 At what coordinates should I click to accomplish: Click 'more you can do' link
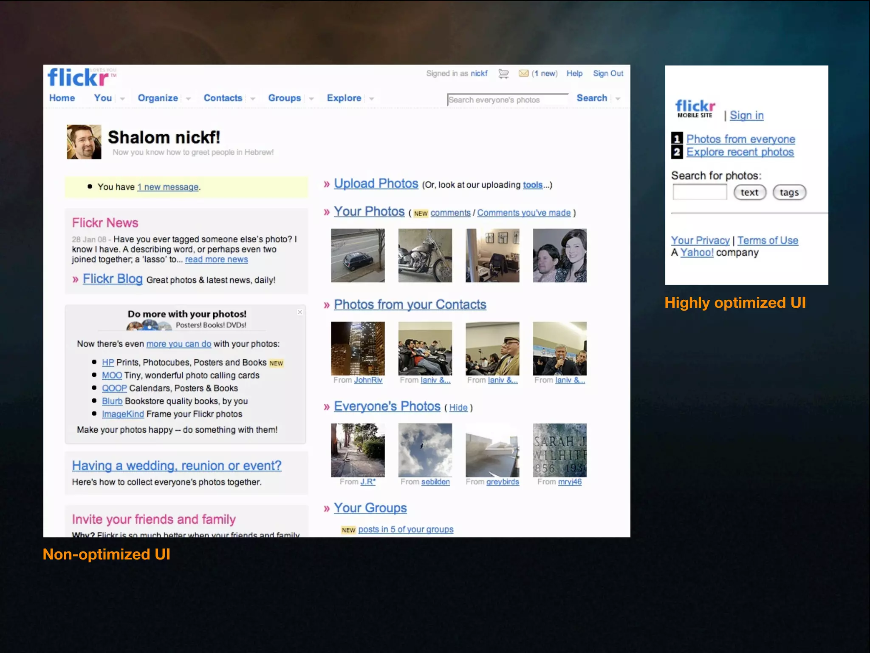178,344
